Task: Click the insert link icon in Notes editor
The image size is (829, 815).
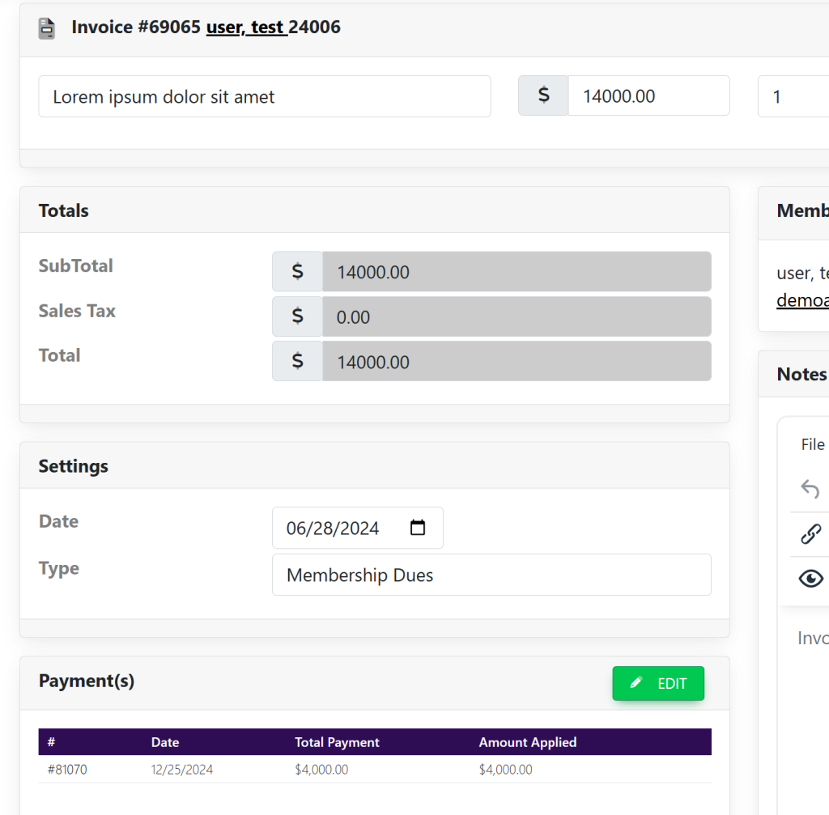Action: (x=810, y=534)
